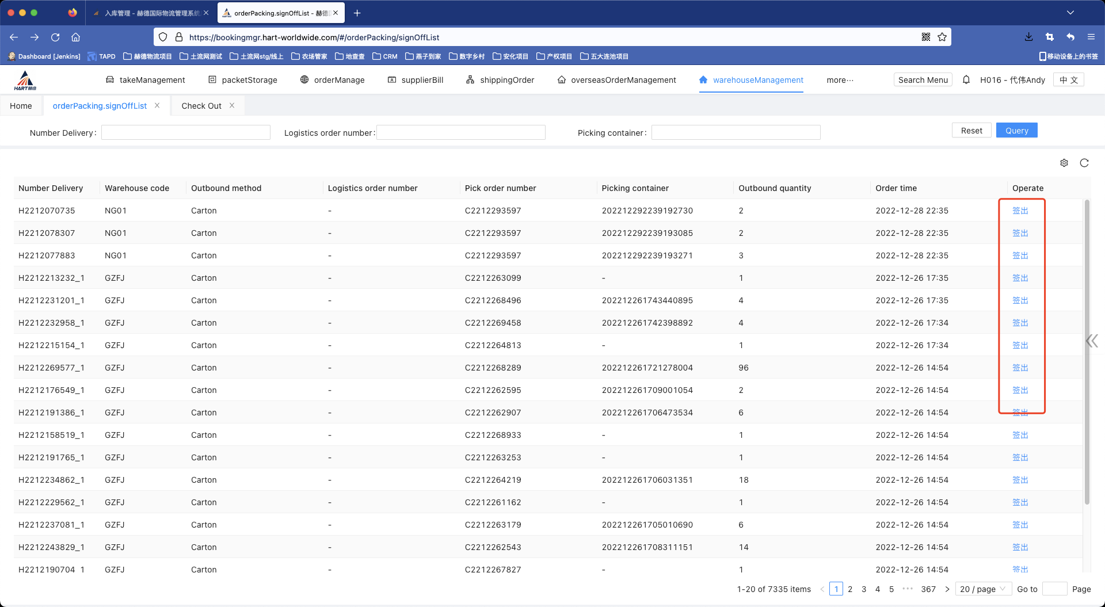Screen dimensions: 1105x607
Task: Open the 20 / page size dropdown
Action: (x=984, y=589)
